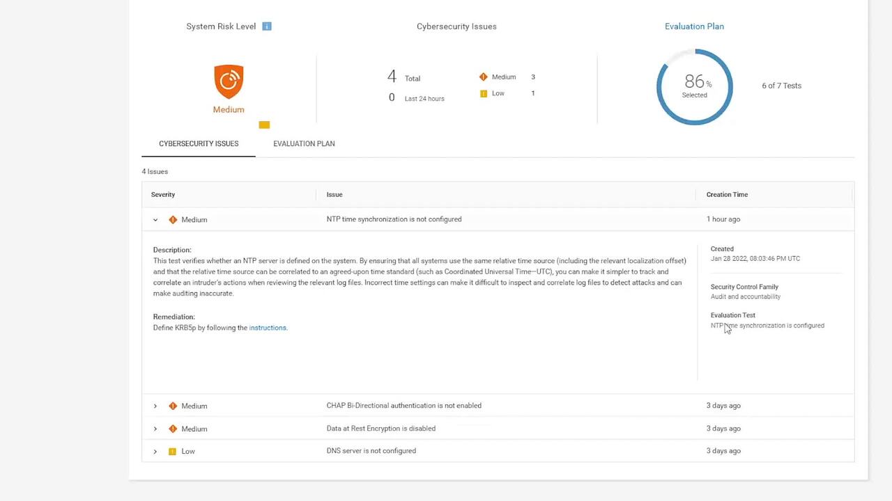Click the Severity column header
The height and width of the screenshot is (501, 892).
(x=163, y=194)
